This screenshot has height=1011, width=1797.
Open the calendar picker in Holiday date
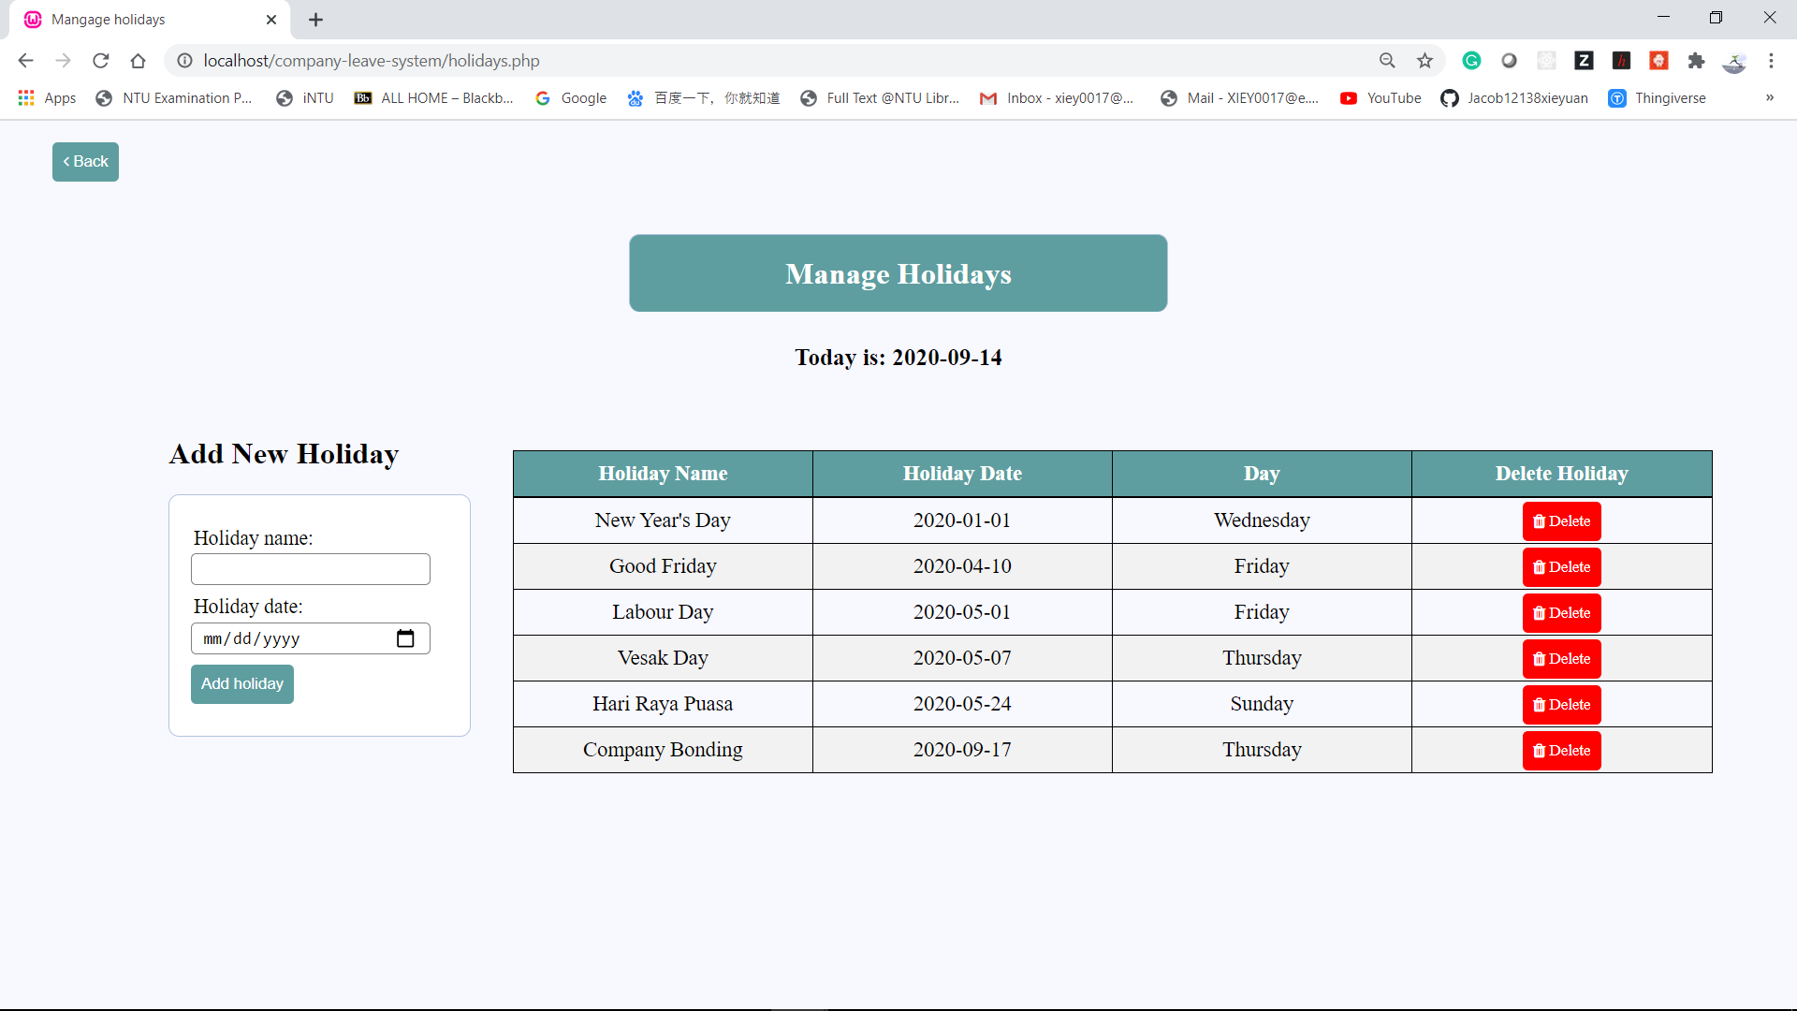click(405, 638)
